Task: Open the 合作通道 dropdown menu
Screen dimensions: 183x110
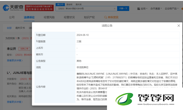Action: (x=156, y=9)
